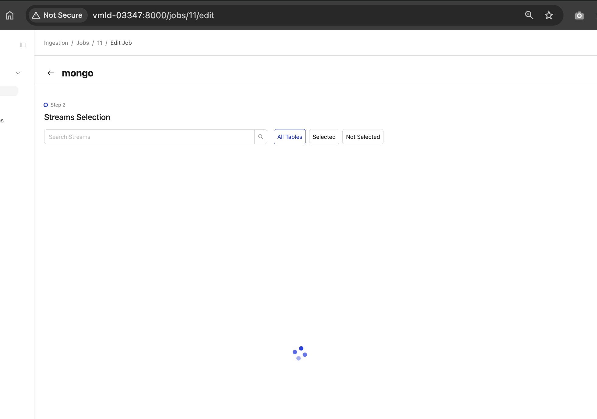Click the camera screenshot icon in toolbar
The image size is (597, 419).
pos(579,16)
